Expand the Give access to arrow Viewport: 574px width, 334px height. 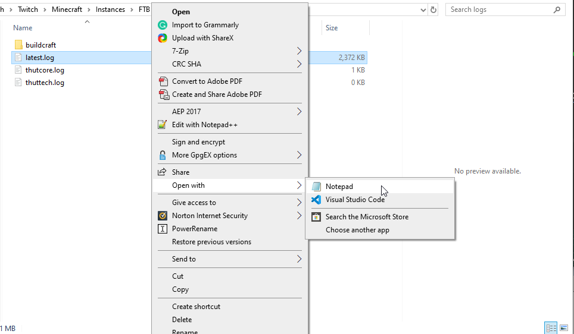click(299, 203)
